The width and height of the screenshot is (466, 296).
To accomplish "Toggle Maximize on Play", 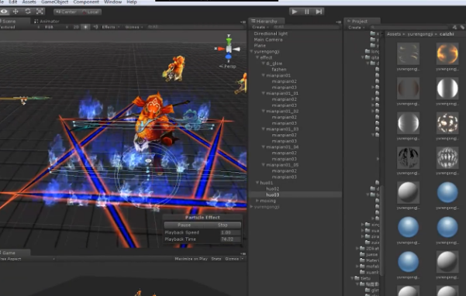I will (191, 259).
